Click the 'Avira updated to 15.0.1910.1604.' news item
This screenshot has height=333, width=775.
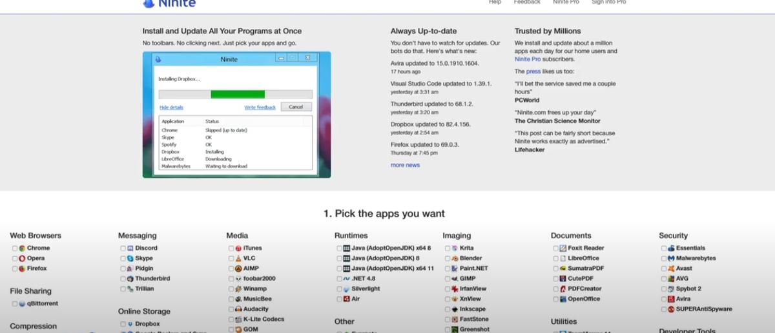coord(435,63)
